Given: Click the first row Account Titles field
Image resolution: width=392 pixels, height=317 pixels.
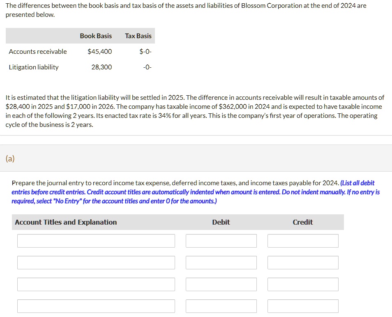Looking at the screenshot, I should coord(96,241).
